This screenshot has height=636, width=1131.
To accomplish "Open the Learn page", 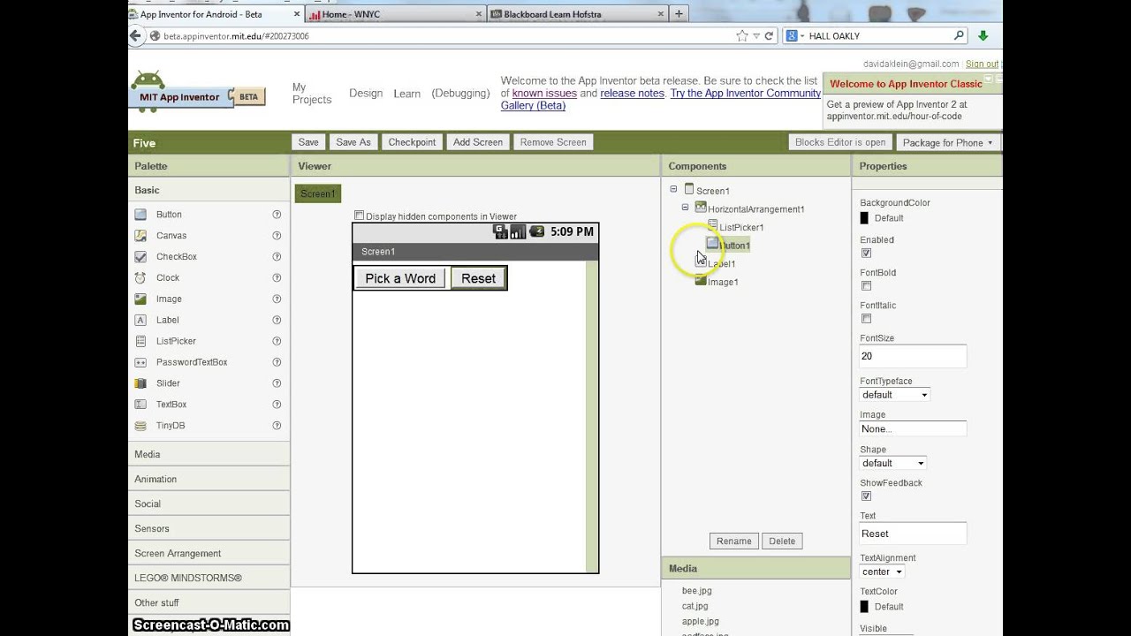I will (x=406, y=94).
